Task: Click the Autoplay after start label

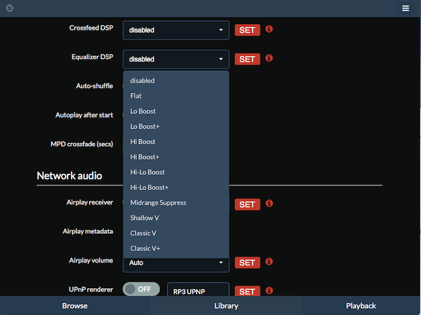Action: [x=84, y=115]
